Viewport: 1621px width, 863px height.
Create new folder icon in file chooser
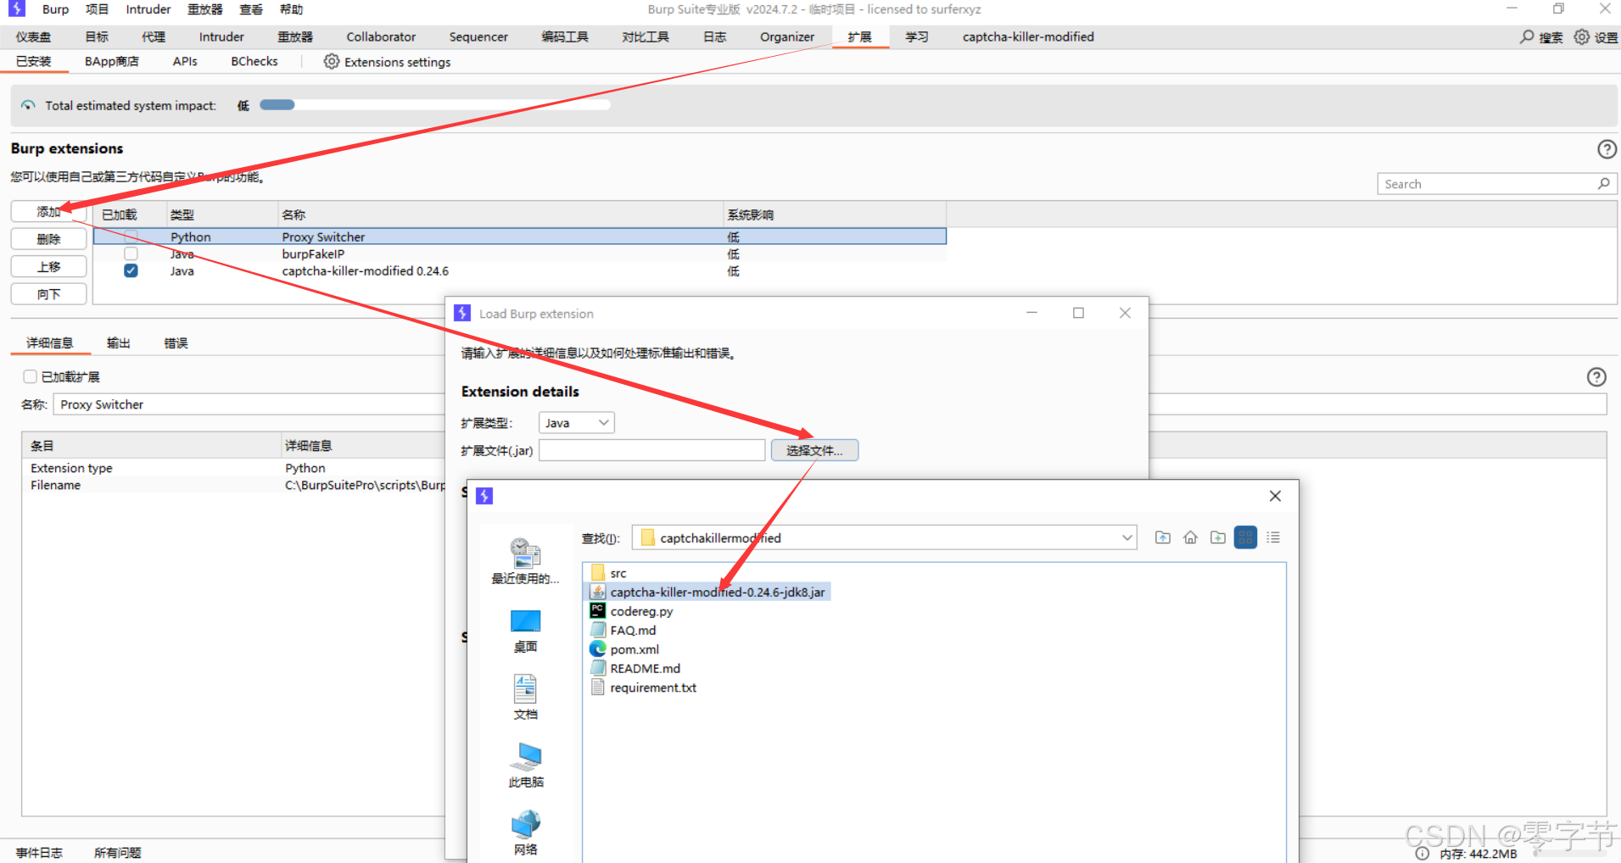click(1218, 537)
